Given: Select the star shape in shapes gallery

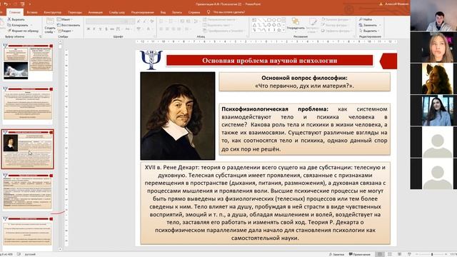Looking at the screenshot, I should tap(279, 30).
